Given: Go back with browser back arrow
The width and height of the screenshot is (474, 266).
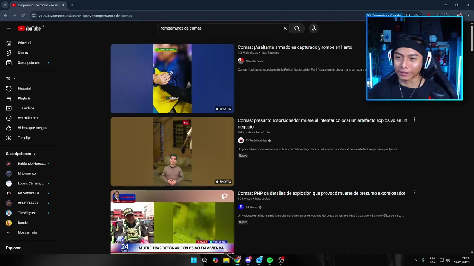Looking at the screenshot, I should pos(5,16).
